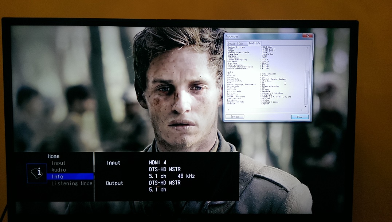Click the 'Properties' window title
This screenshot has height=222, width=392.
pos(232,37)
